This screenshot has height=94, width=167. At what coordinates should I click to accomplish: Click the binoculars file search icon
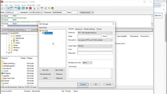click(x=52, y=8)
